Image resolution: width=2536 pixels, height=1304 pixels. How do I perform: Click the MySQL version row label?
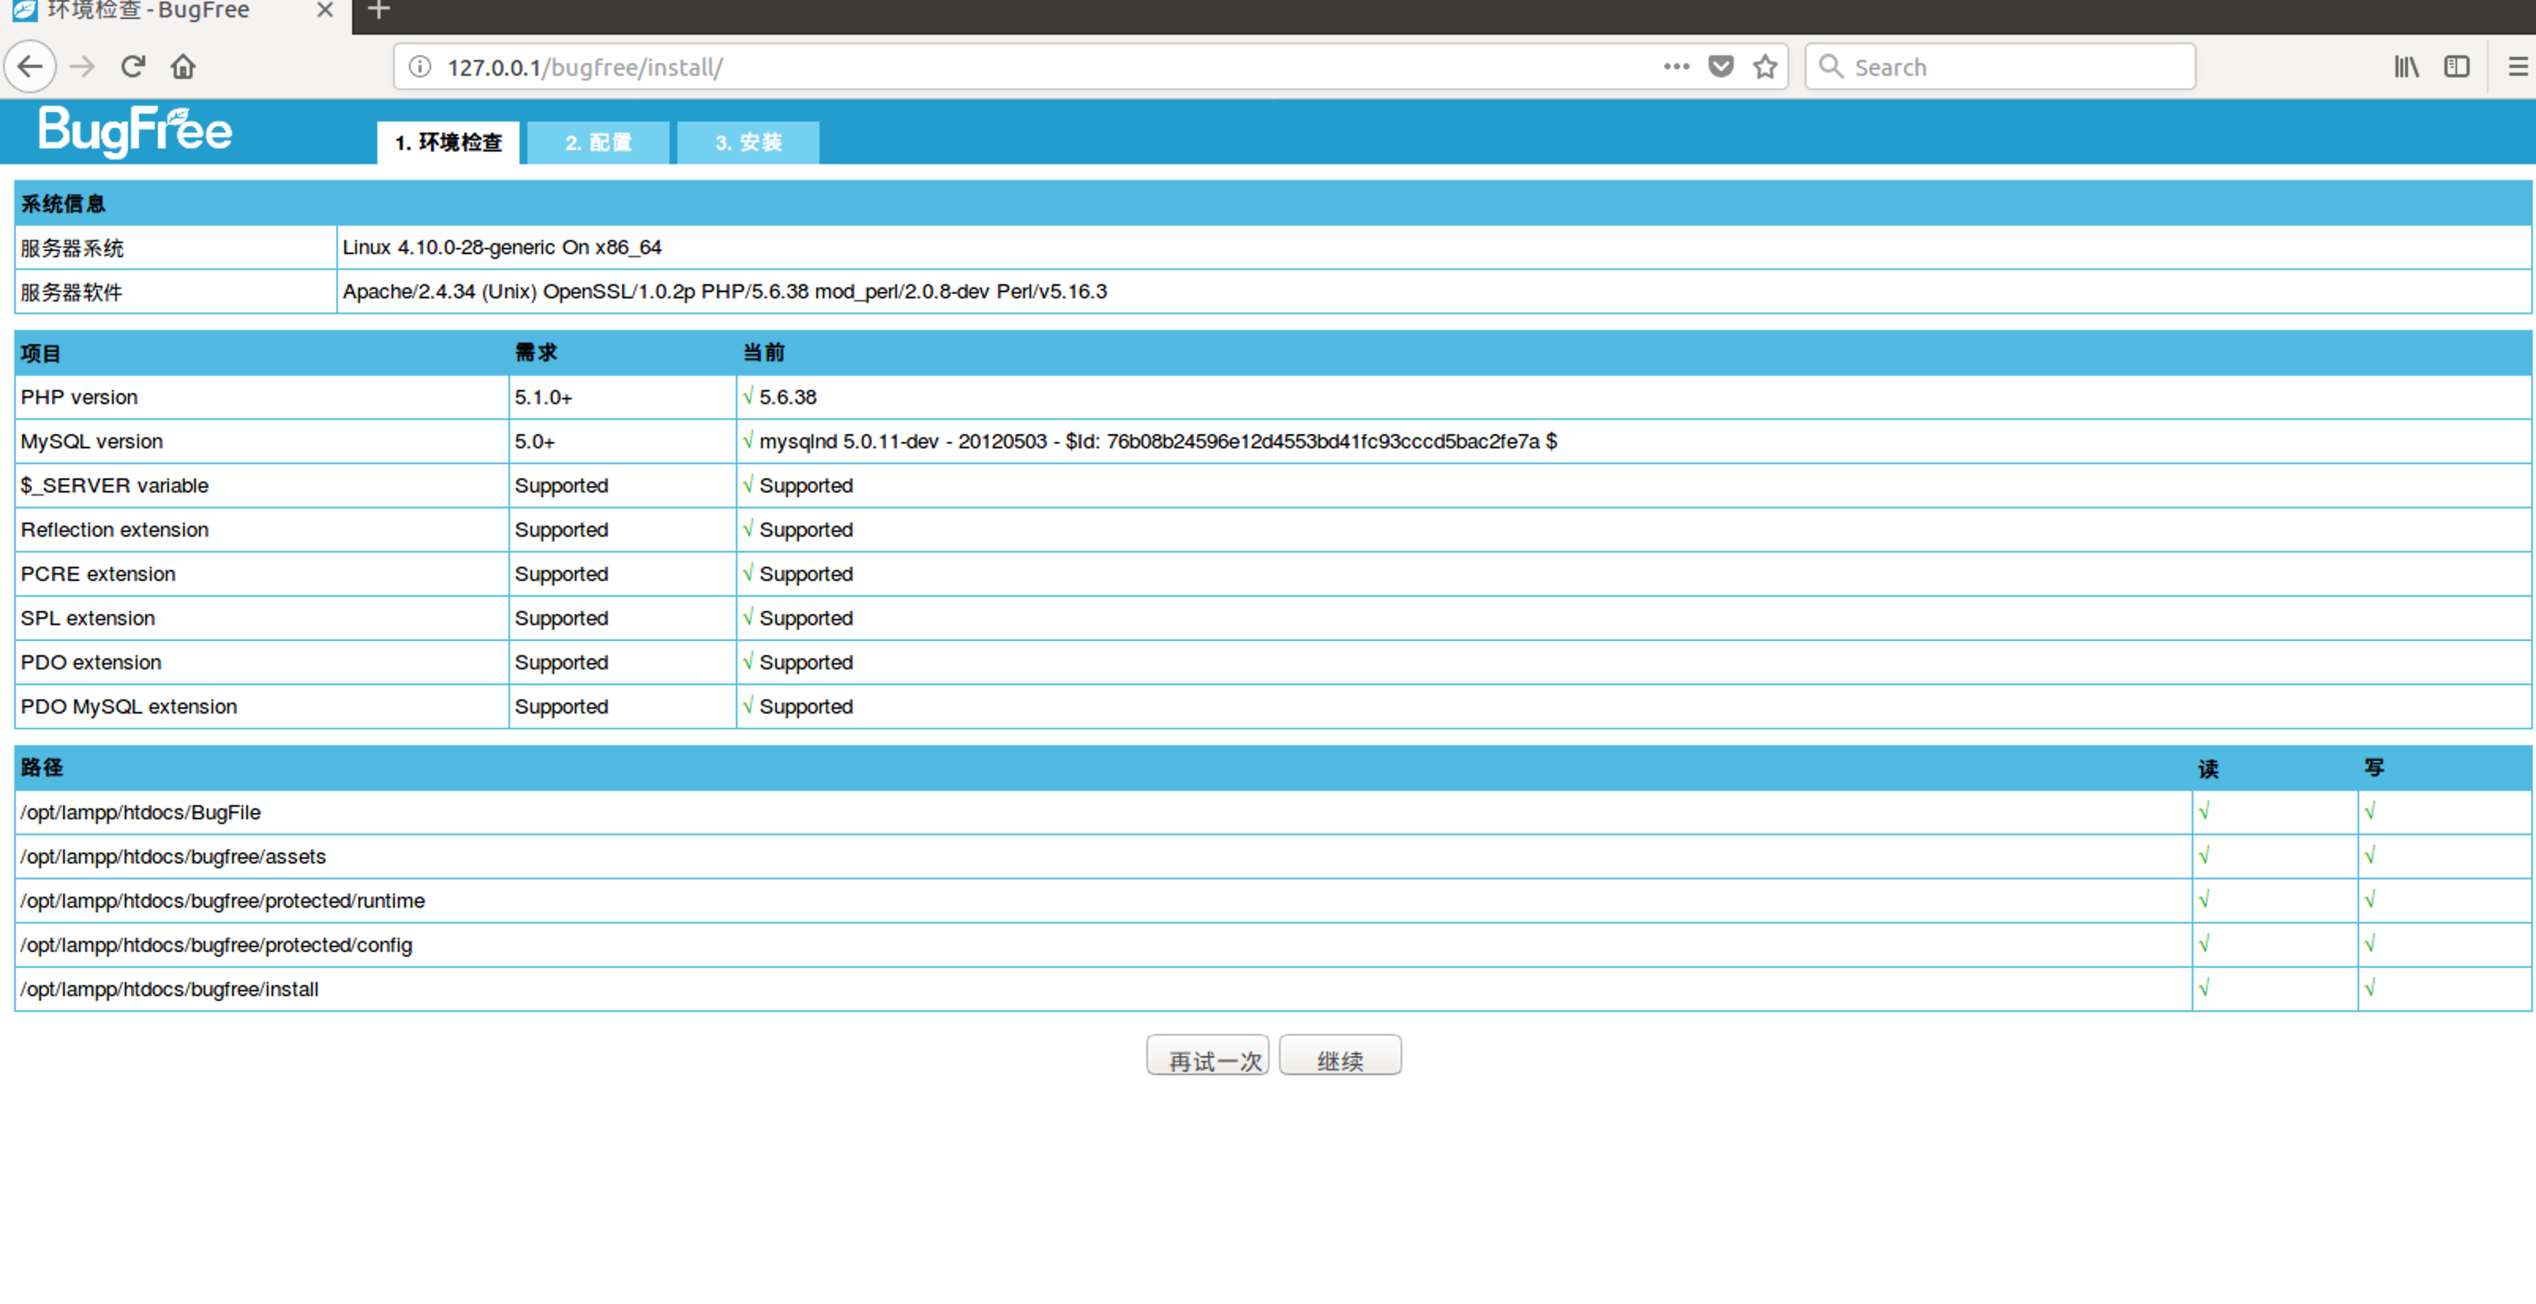[x=92, y=442]
